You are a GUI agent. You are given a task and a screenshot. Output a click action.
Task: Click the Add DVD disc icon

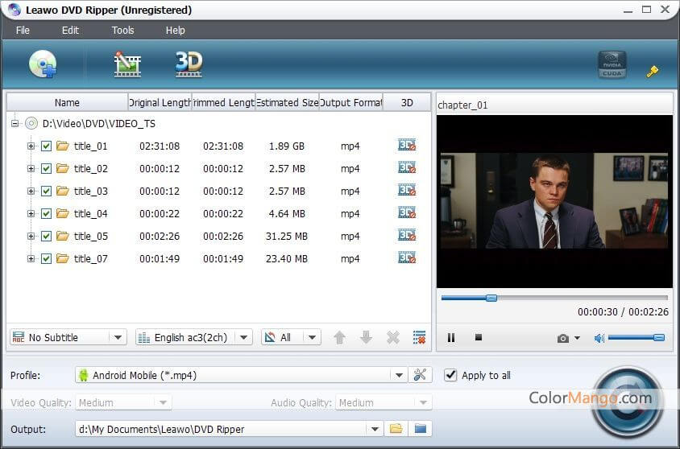(43, 64)
